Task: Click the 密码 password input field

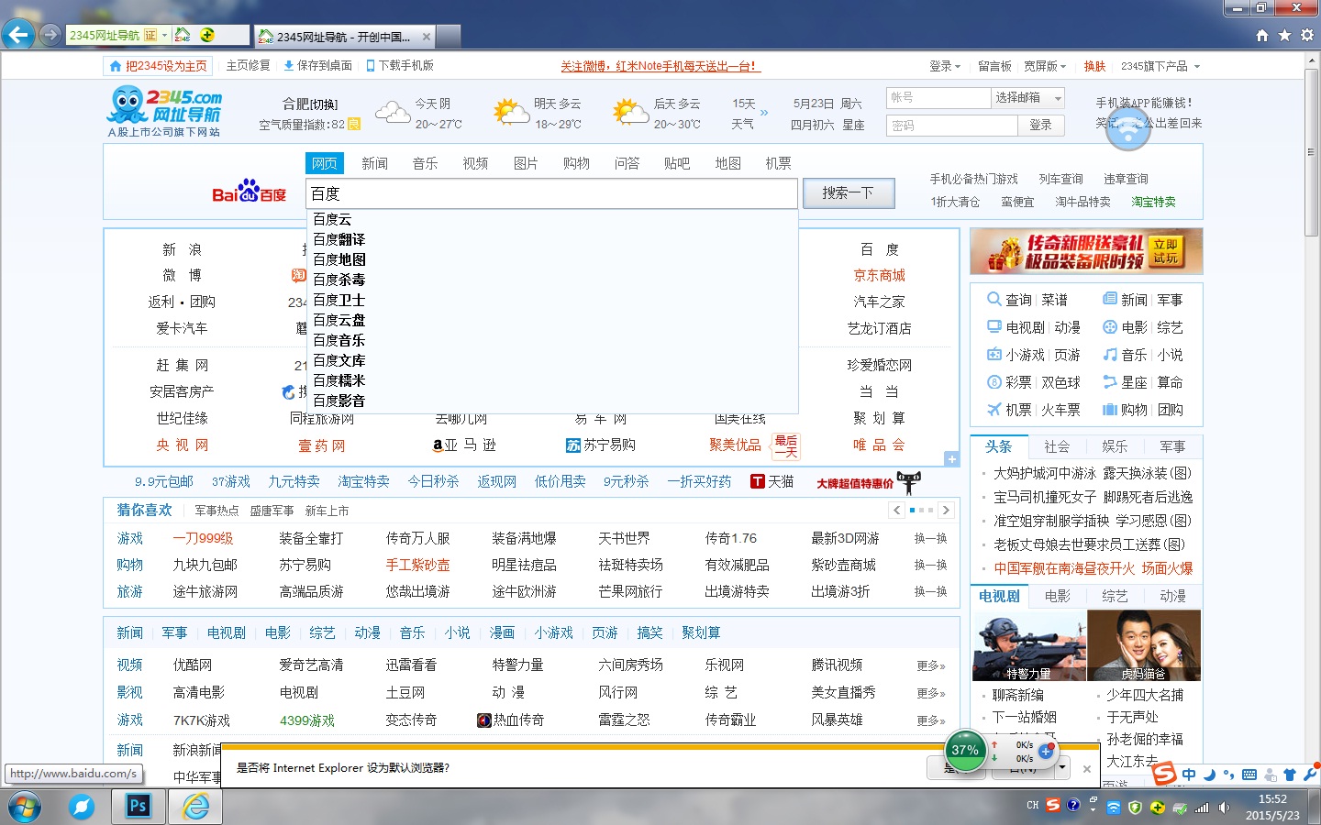Action: click(952, 125)
